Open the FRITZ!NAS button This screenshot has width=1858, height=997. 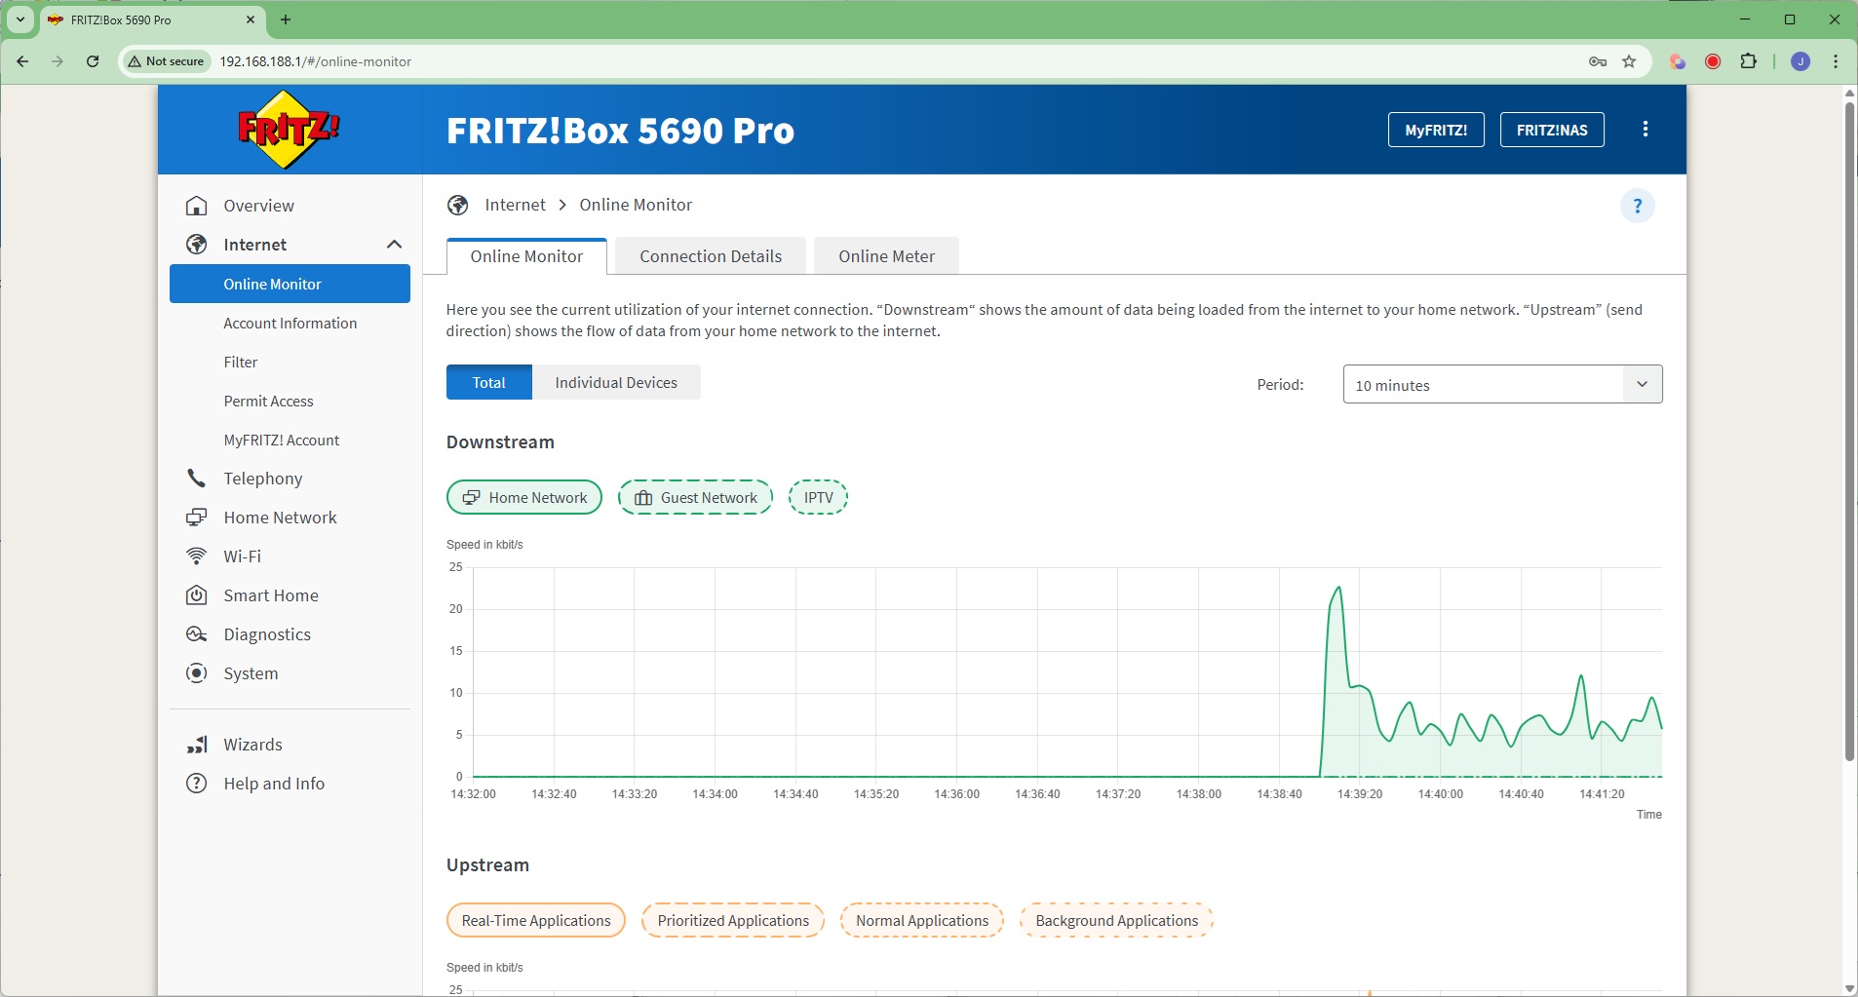coord(1551,130)
